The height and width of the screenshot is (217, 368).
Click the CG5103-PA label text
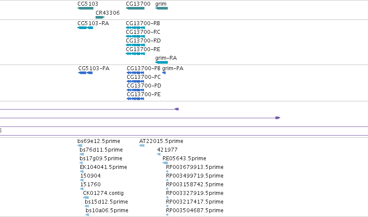pos(94,68)
